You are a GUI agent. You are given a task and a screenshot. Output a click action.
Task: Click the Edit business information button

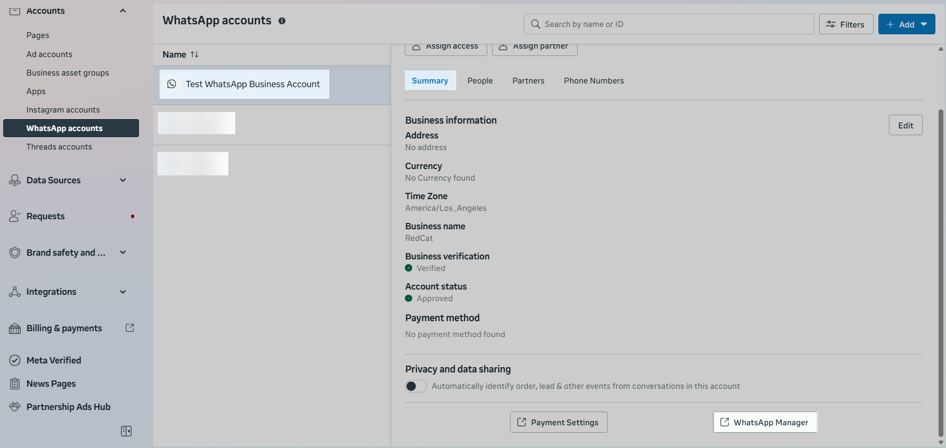coord(905,125)
